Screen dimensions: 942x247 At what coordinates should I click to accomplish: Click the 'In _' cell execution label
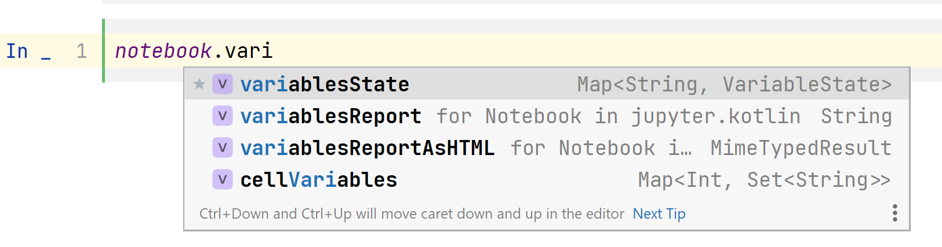click(28, 51)
